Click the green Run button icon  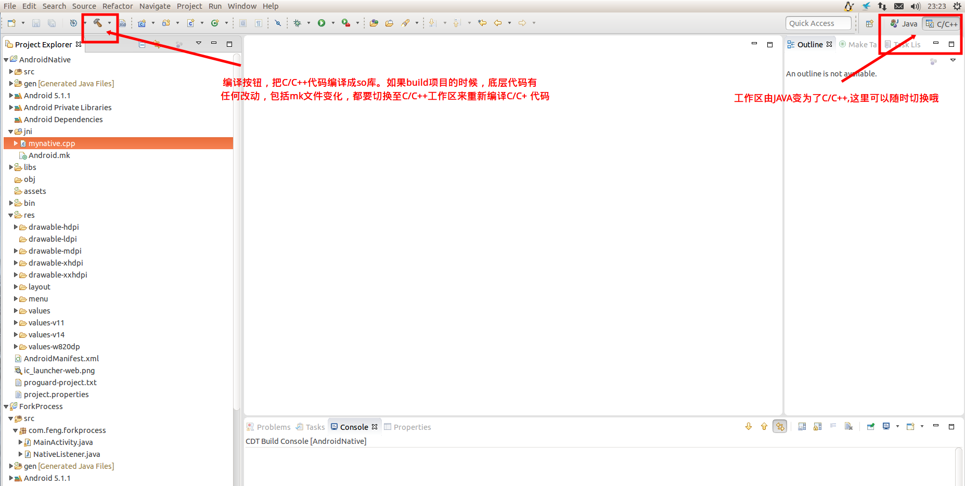pyautogui.click(x=321, y=23)
